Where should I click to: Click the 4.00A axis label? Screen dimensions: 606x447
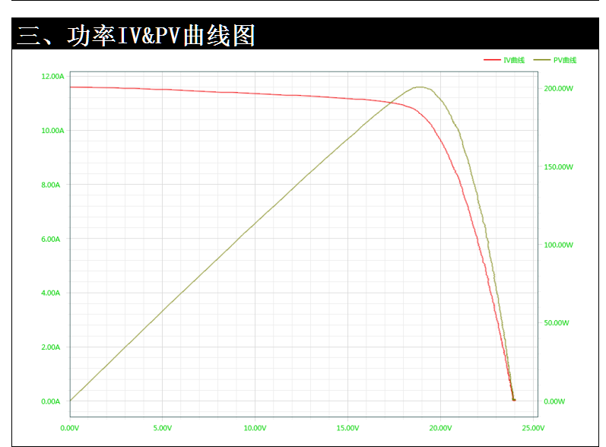click(51, 293)
